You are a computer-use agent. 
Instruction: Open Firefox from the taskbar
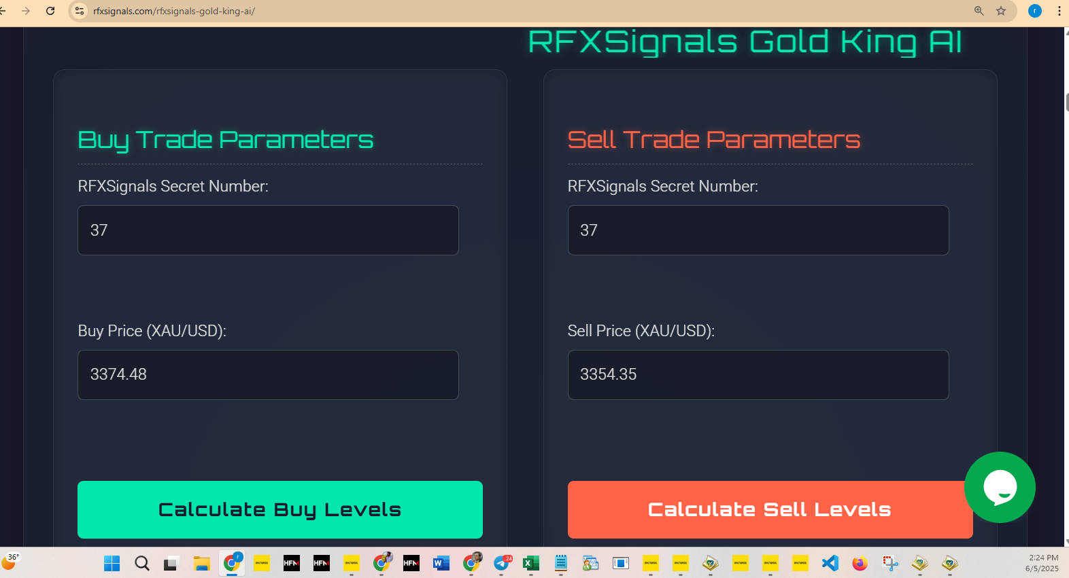pyautogui.click(x=860, y=563)
